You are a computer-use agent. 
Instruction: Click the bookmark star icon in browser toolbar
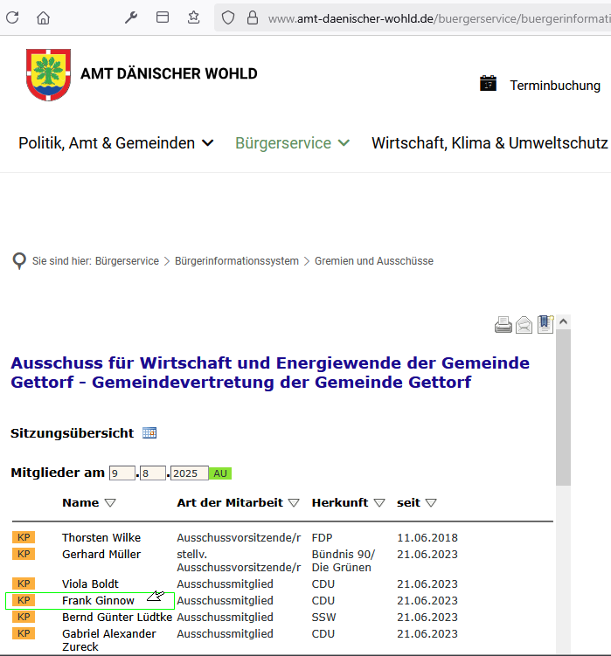(193, 17)
